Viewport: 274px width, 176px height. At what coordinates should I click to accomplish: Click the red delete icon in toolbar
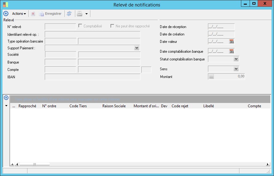[33, 14]
